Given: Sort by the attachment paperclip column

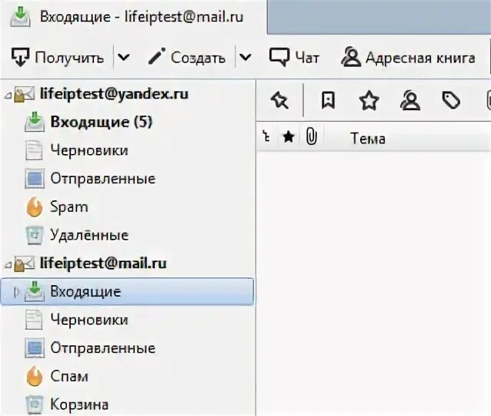Looking at the screenshot, I should click(x=311, y=138).
